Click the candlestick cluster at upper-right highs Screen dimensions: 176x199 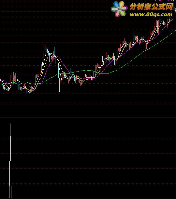click(x=161, y=24)
